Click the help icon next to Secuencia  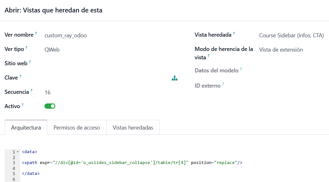point(31,90)
